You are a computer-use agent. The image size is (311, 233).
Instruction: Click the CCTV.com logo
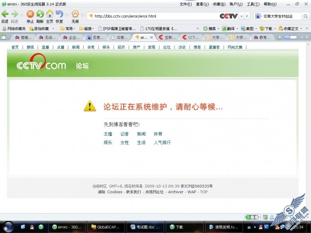click(x=41, y=62)
